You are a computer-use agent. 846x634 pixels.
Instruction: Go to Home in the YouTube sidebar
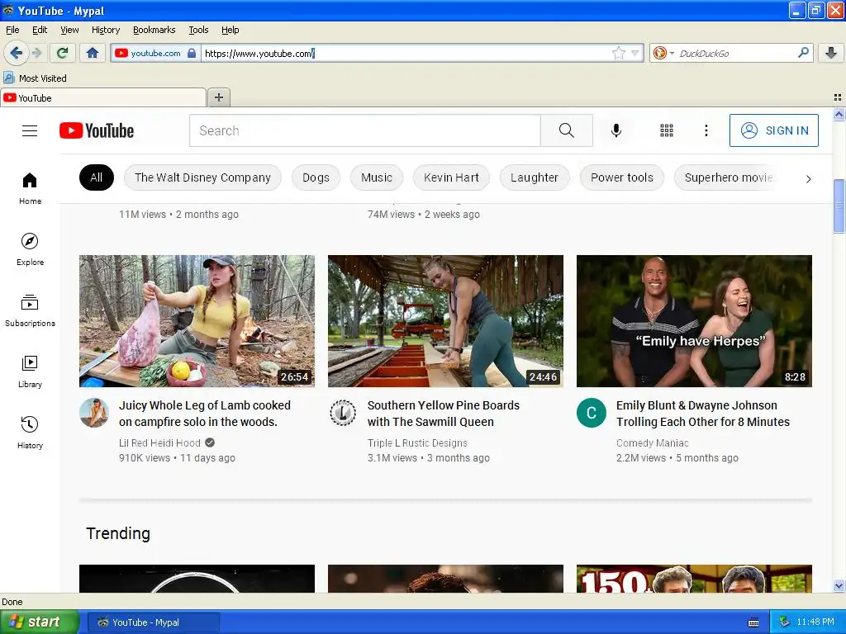[31, 189]
